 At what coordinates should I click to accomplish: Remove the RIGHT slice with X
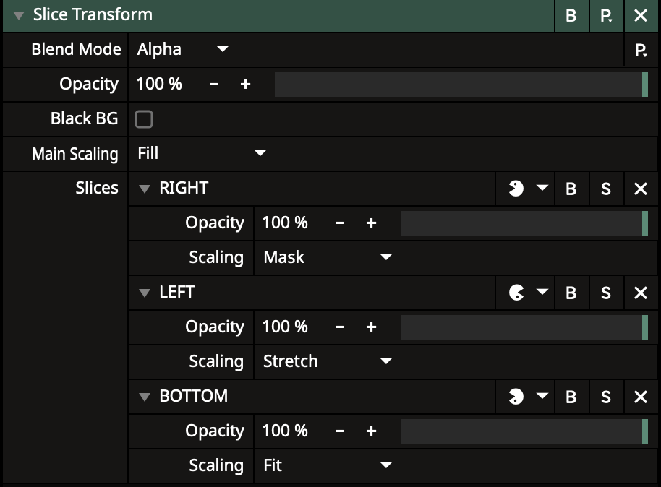(x=641, y=189)
